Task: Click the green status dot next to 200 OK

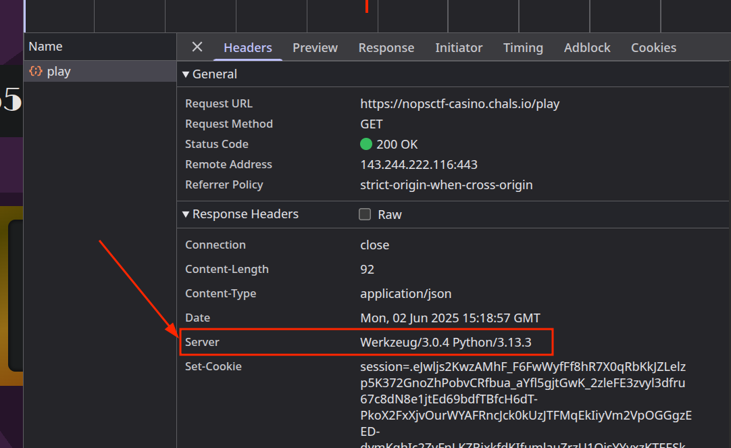Action: (x=365, y=144)
